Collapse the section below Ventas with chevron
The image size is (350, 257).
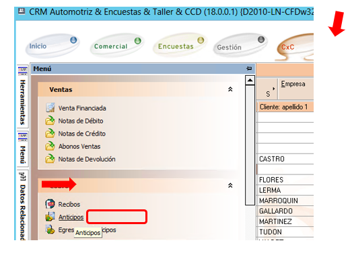[230, 185]
